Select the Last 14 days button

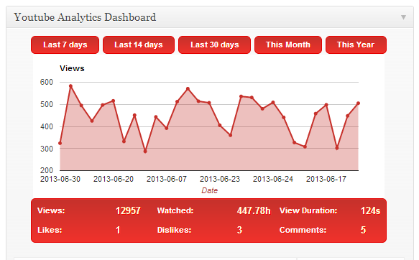coord(139,45)
